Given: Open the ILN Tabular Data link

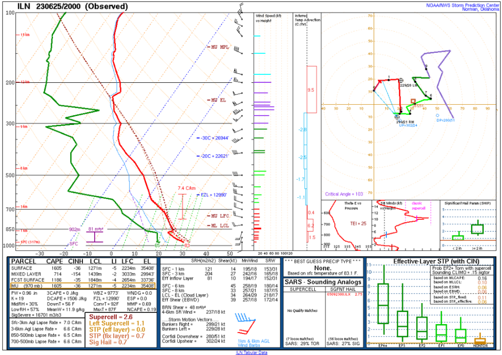Looking at the screenshot, I should coord(251,352).
